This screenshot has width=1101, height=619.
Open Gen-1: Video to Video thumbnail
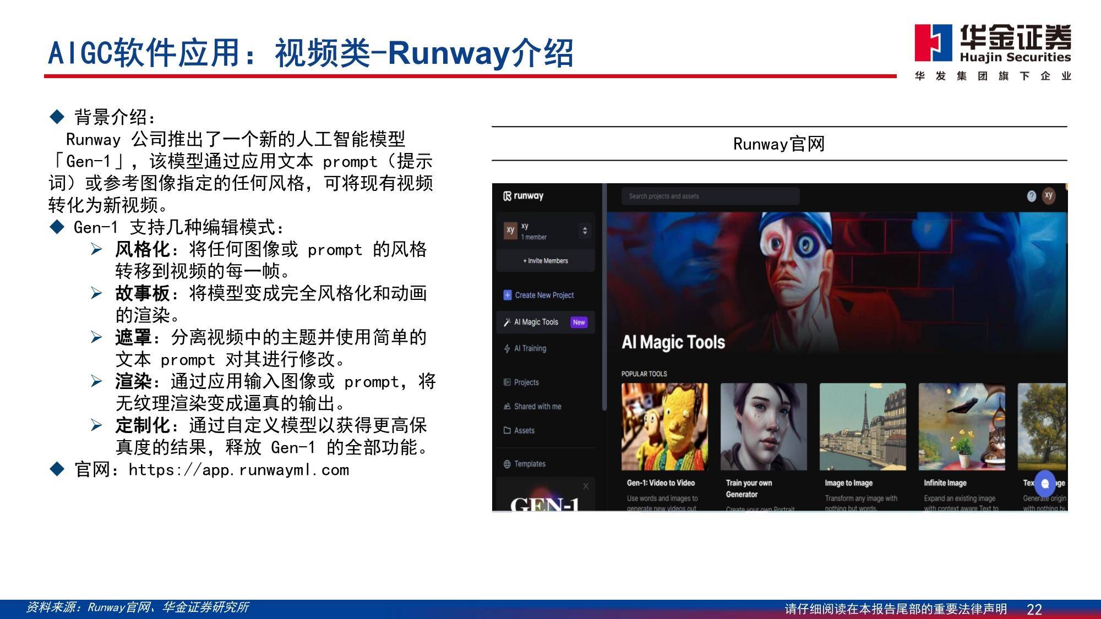click(x=664, y=427)
